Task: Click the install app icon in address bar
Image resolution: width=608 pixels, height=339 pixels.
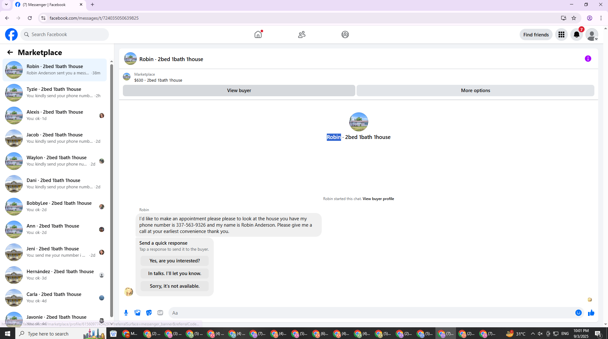Action: 563,18
